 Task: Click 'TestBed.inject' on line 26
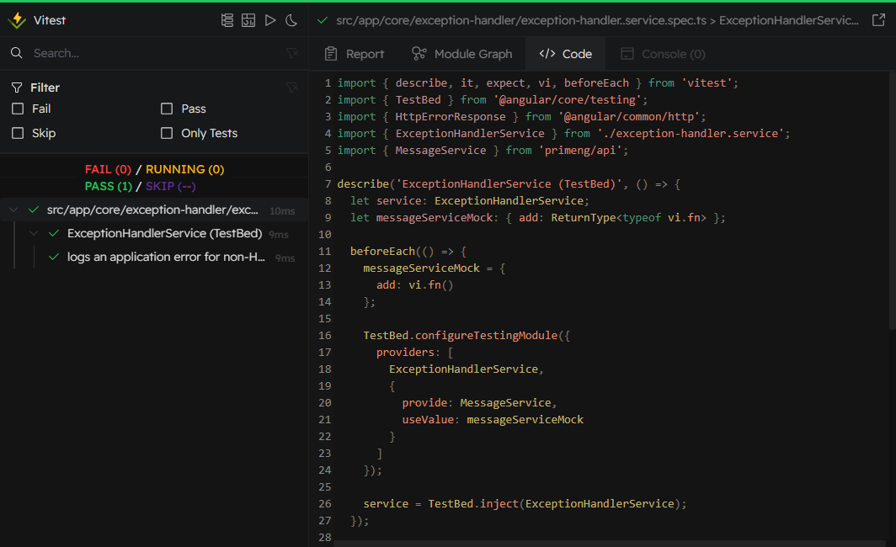[473, 503]
